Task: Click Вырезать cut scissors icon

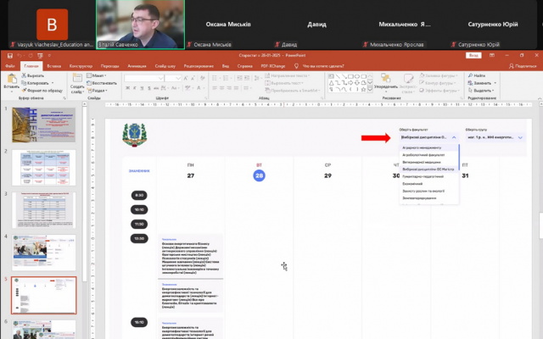Action: coord(24,76)
